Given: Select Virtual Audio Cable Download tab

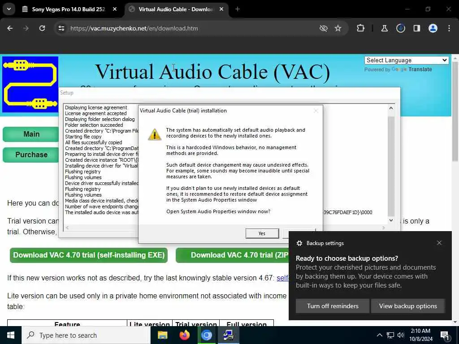Looking at the screenshot, I should point(176,9).
